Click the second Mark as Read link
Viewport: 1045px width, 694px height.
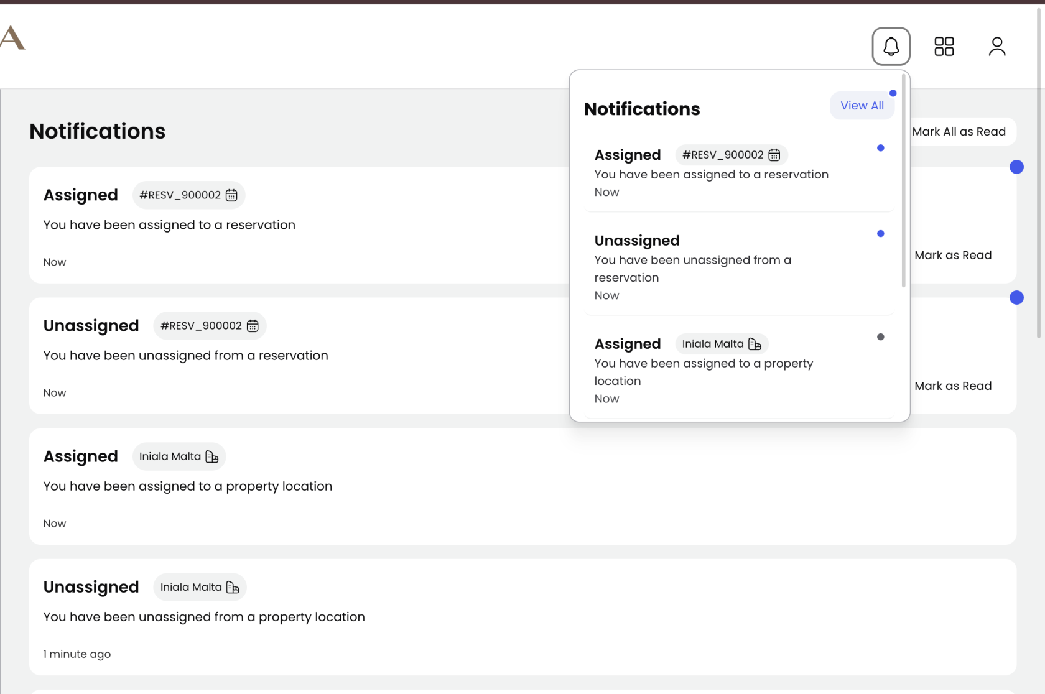952,386
